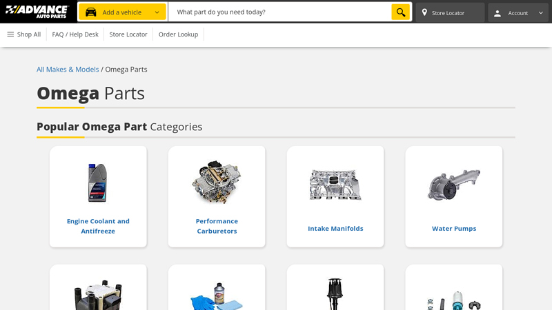Image resolution: width=552 pixels, height=310 pixels.
Task: Click the black distributor image
Action: (x=335, y=294)
